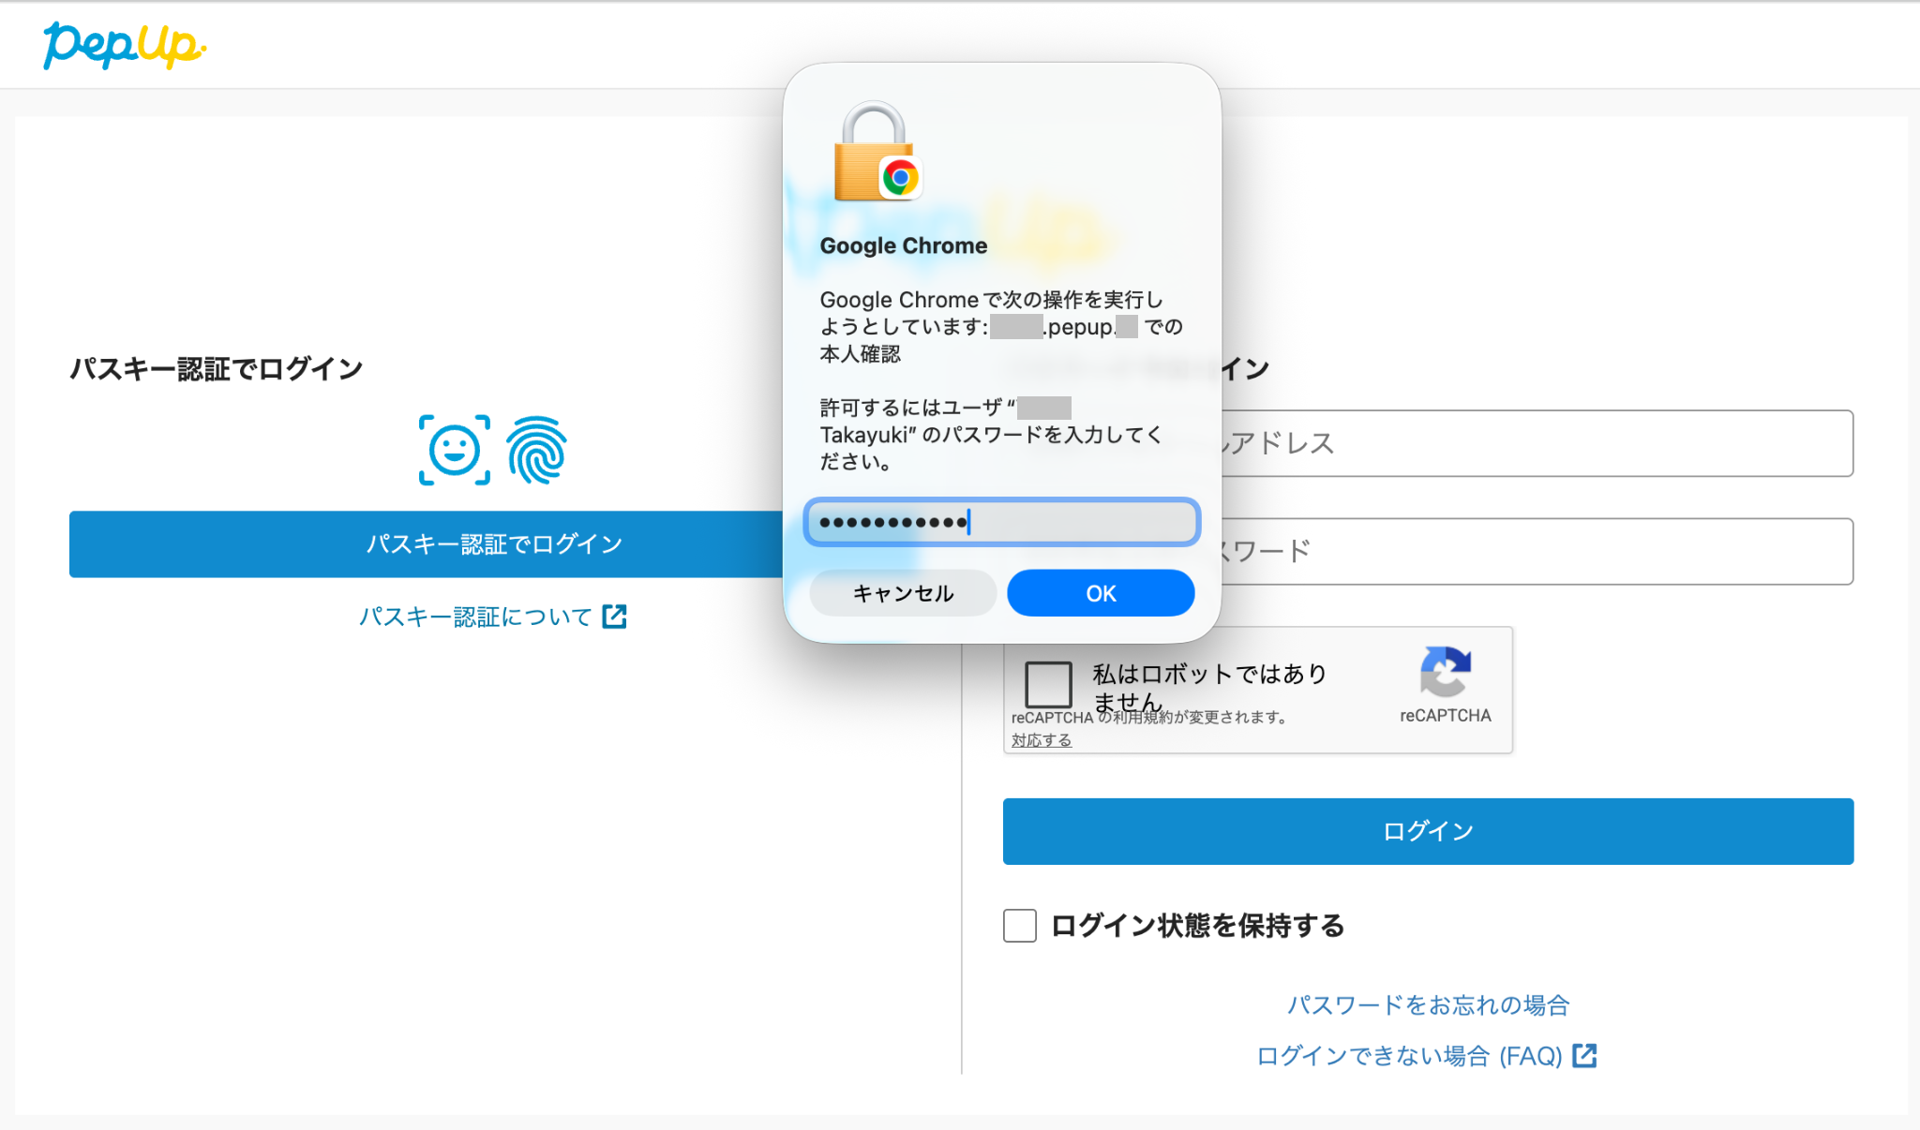
Task: Click the face recognition passkey icon
Action: coord(455,450)
